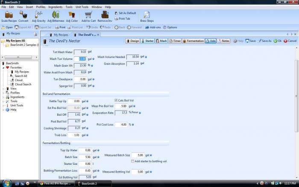Open the Adj Gravity tool
The width and height of the screenshot is (299, 187).
tap(39, 17)
